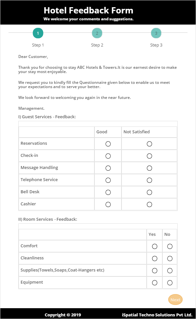This screenshot has width=196, height=319.
Task: Pick No for Cleanliness
Action: click(x=170, y=258)
